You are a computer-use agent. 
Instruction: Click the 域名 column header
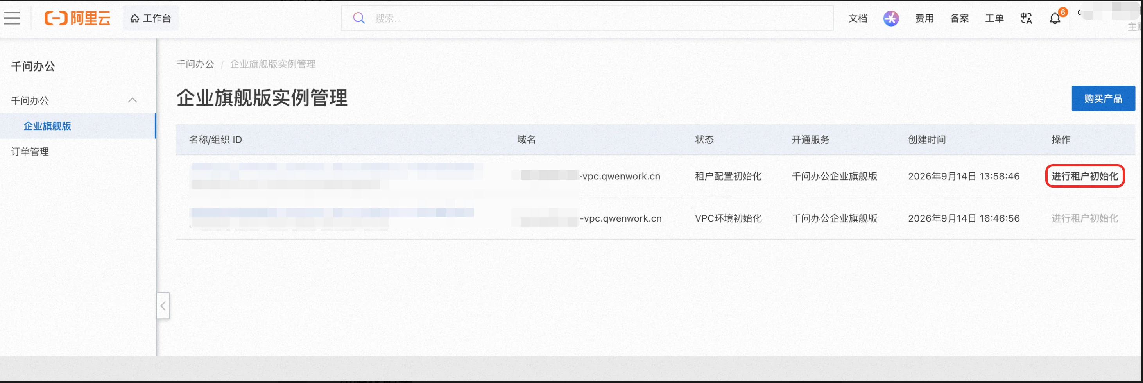526,140
